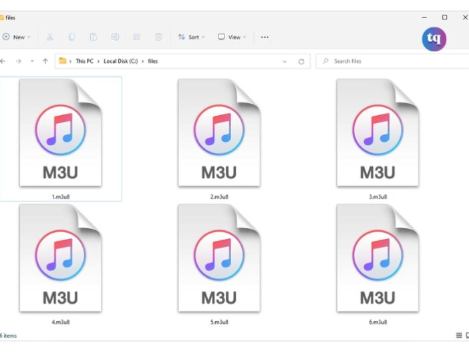Click the Cut scissors icon

coord(50,37)
